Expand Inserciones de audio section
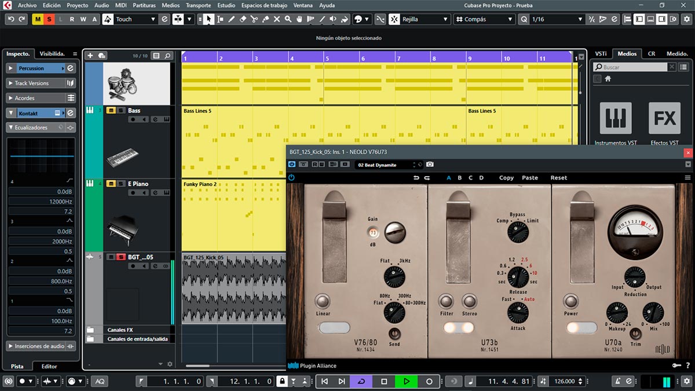Image resolution: width=695 pixels, height=391 pixels. point(41,346)
